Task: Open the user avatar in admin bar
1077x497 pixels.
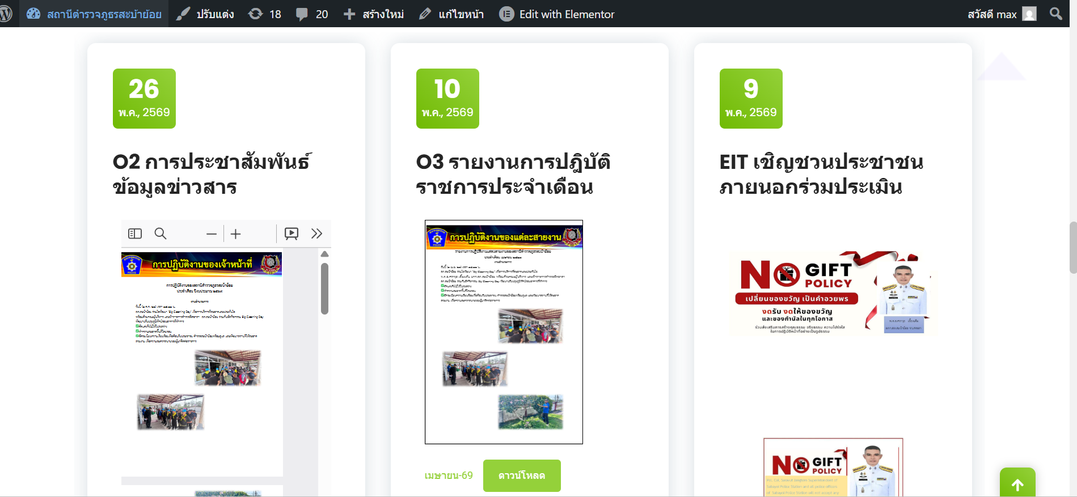Action: [1029, 14]
